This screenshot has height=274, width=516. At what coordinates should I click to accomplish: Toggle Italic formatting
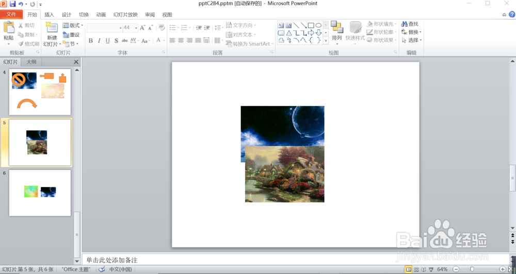(x=99, y=41)
